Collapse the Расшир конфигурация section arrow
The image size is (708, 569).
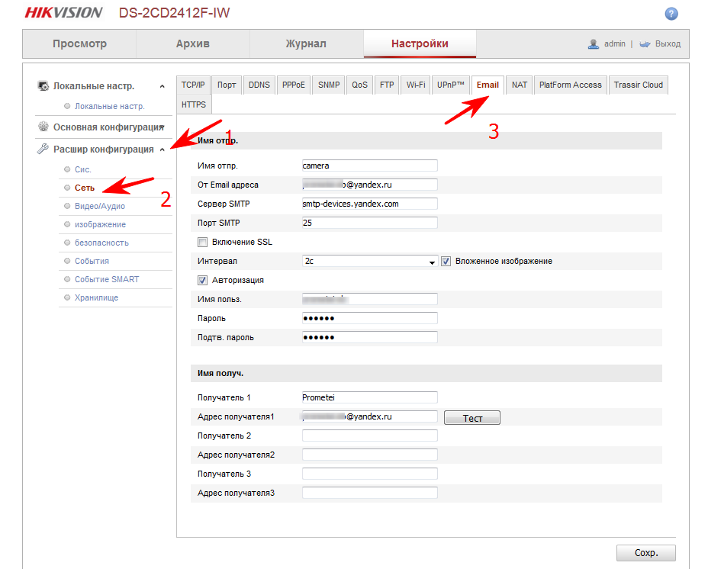coord(162,149)
